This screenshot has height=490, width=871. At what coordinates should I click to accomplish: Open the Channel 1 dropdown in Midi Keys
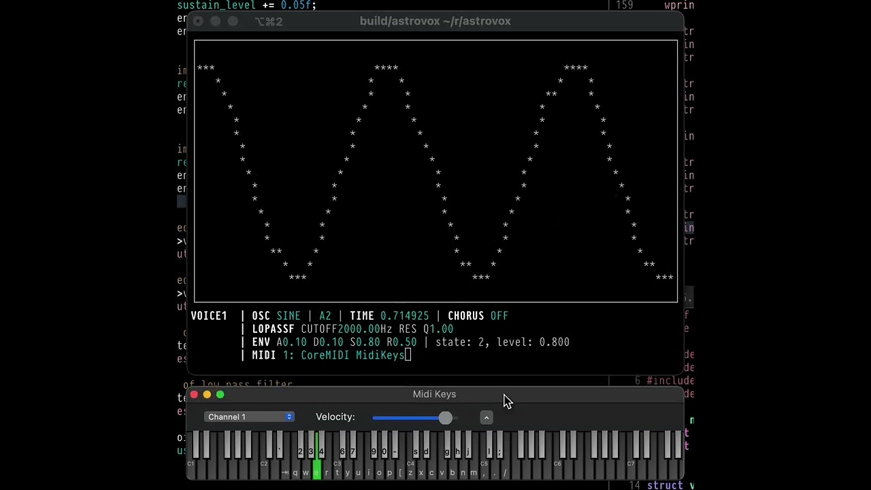[x=249, y=416]
